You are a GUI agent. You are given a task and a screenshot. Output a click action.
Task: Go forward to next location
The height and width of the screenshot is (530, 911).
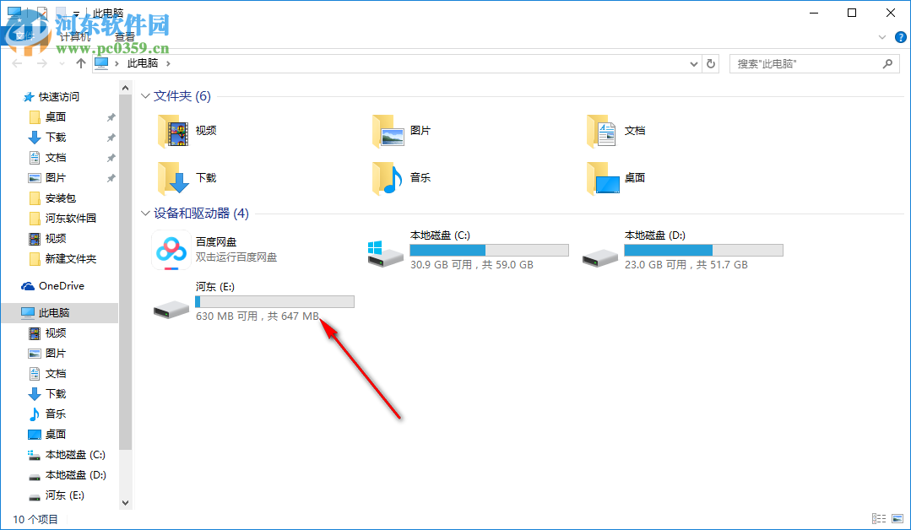click(x=42, y=63)
